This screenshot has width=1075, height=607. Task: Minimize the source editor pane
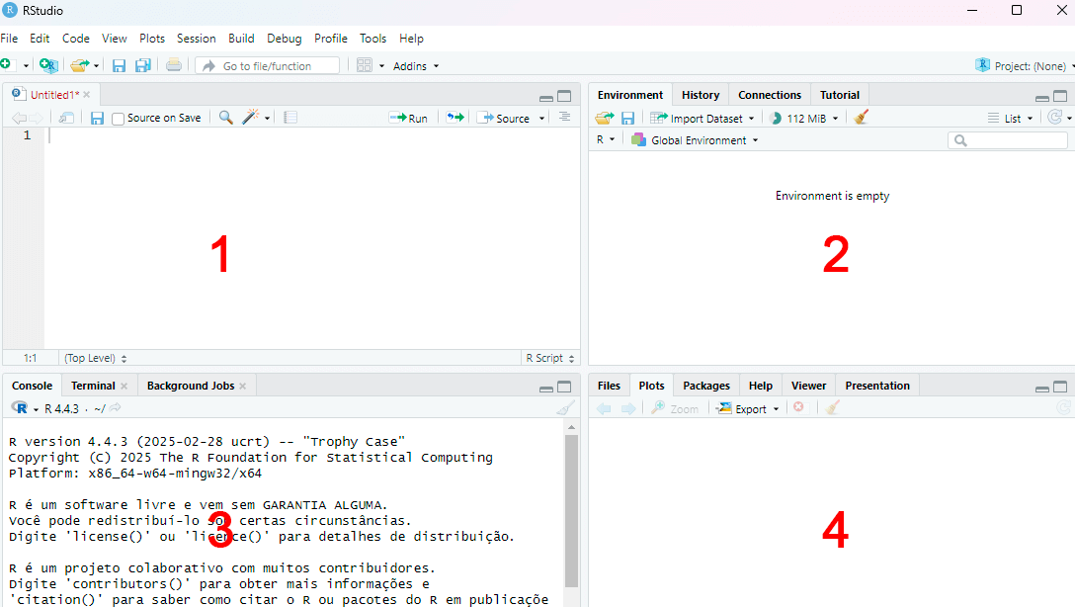click(x=546, y=98)
